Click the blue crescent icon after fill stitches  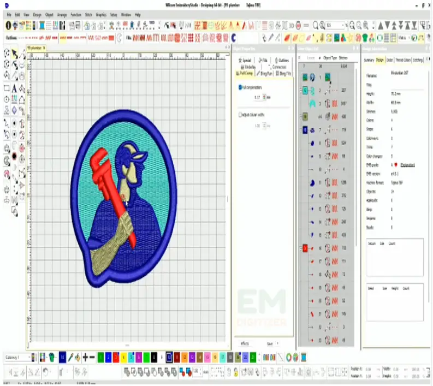pyautogui.click(x=234, y=38)
